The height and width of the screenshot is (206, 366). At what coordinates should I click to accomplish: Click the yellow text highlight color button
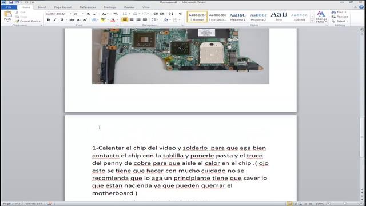coord(103,20)
